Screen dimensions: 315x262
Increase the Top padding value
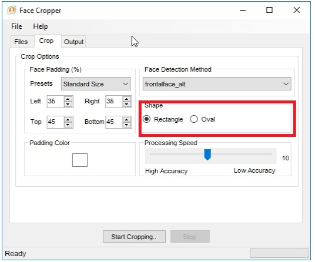pos(68,120)
